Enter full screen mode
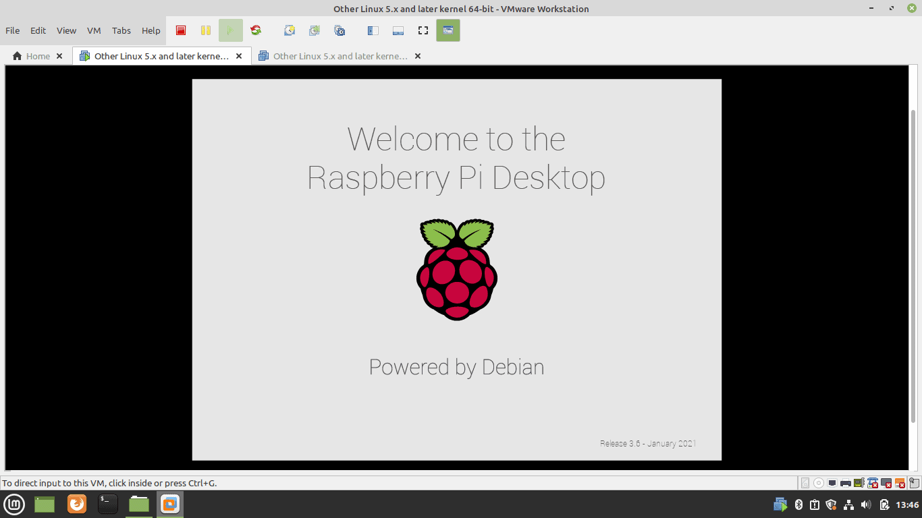This screenshot has height=518, width=922. (423, 30)
